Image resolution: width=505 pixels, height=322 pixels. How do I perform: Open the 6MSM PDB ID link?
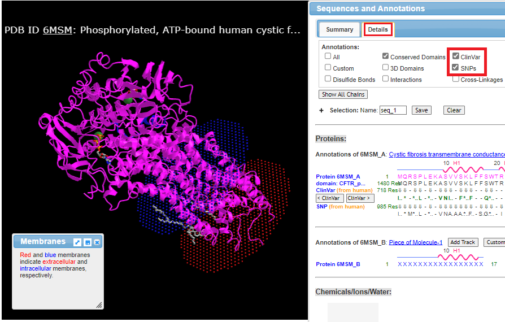pos(57,30)
